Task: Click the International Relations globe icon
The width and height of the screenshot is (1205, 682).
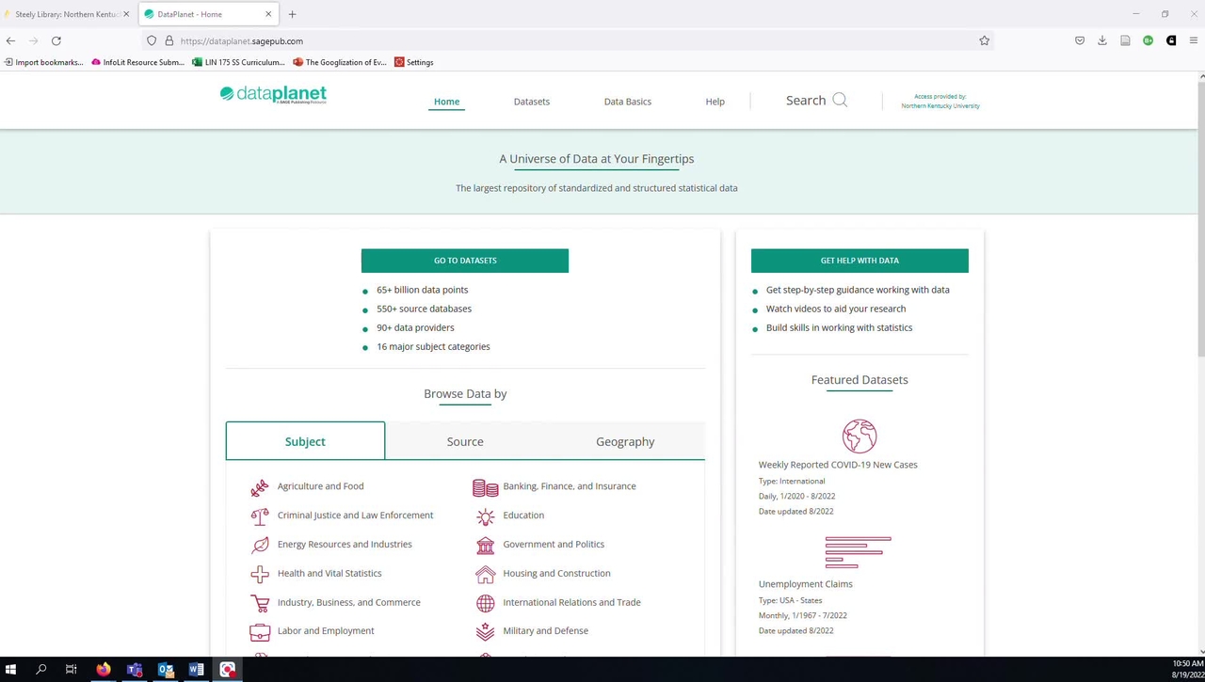Action: (x=485, y=603)
